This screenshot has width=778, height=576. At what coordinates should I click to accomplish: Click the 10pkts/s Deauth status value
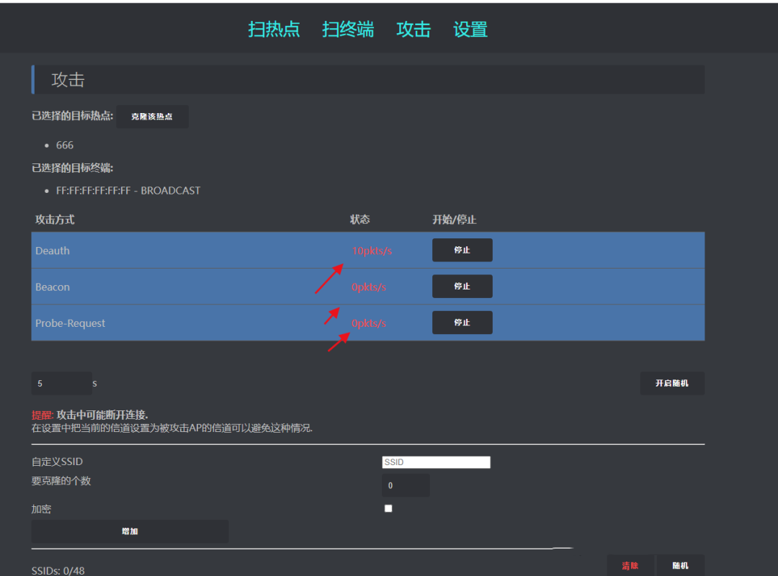click(x=372, y=251)
